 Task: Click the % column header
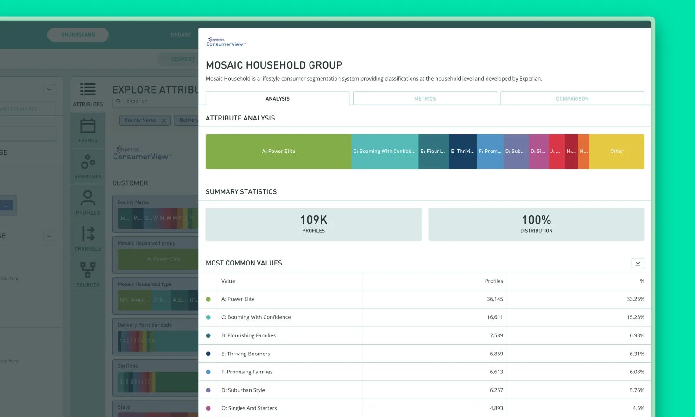pos(642,281)
